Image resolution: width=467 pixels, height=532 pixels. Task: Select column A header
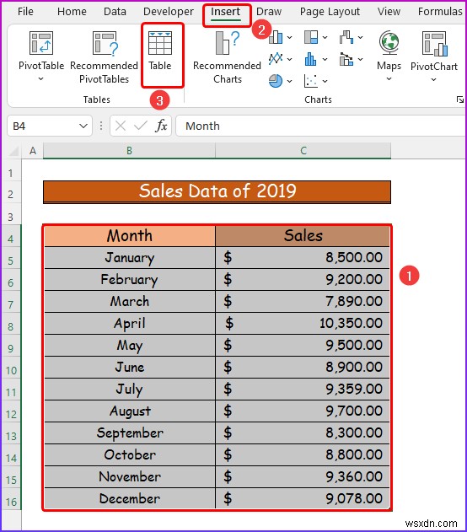tap(33, 151)
